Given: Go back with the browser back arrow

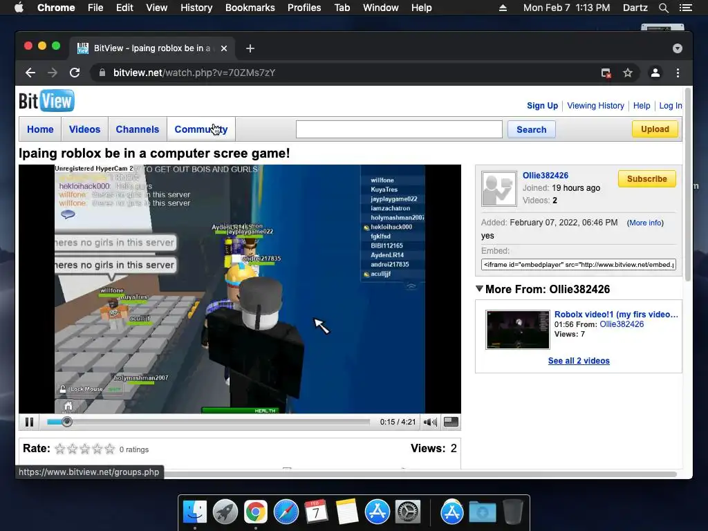Looking at the screenshot, I should coord(30,73).
